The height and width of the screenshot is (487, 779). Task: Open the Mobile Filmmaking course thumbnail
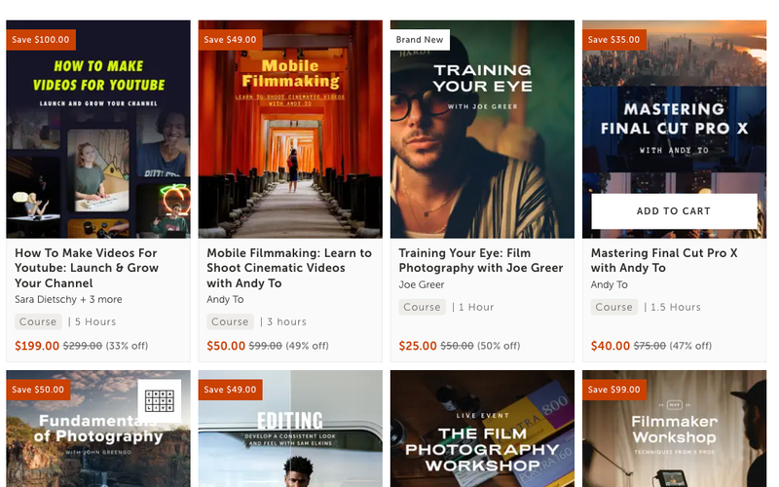(290, 130)
